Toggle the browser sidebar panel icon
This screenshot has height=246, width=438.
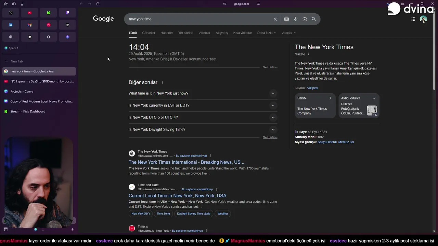click(x=14, y=4)
